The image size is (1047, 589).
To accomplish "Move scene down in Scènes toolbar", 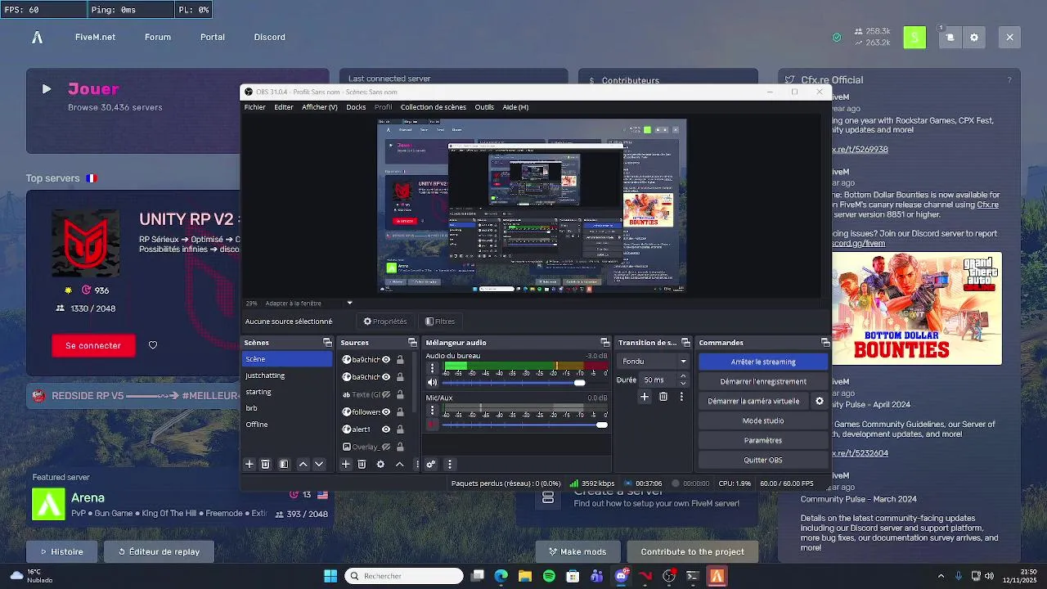I will pyautogui.click(x=319, y=464).
